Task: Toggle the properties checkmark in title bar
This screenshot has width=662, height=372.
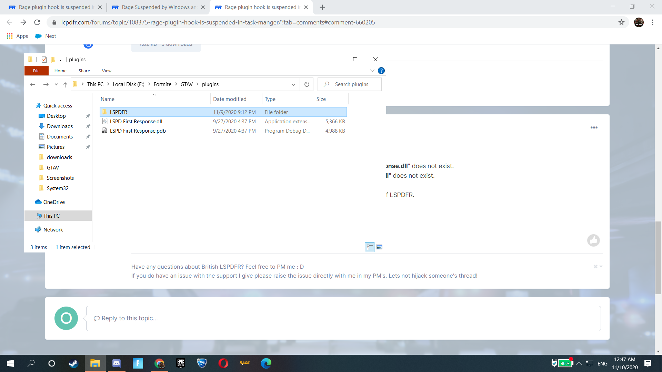Action: click(44, 60)
